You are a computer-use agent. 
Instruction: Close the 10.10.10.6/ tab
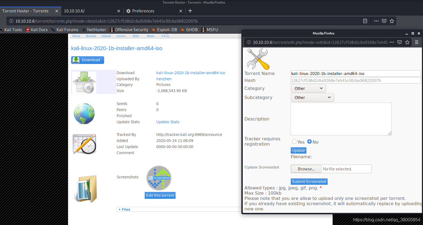click(x=119, y=11)
